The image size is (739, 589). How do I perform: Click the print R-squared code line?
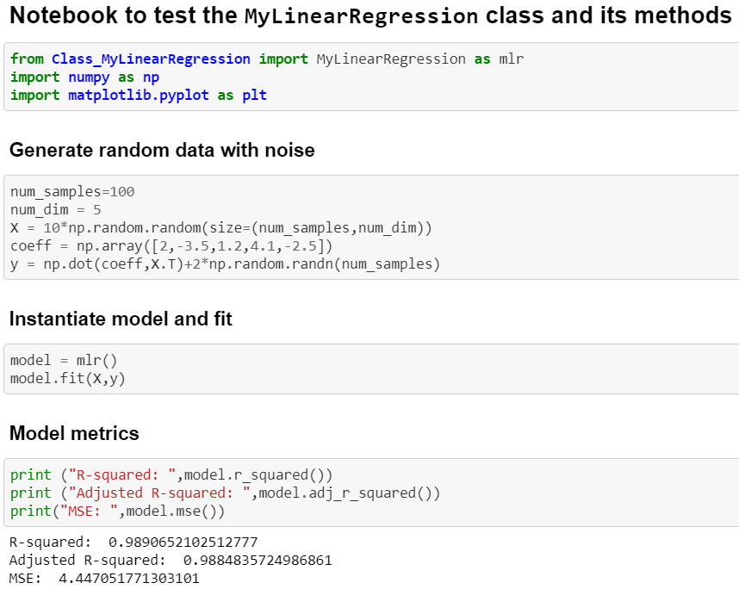[171, 474]
